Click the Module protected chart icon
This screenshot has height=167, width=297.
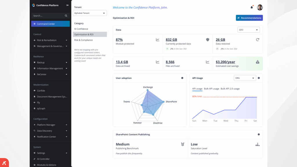(157, 39)
